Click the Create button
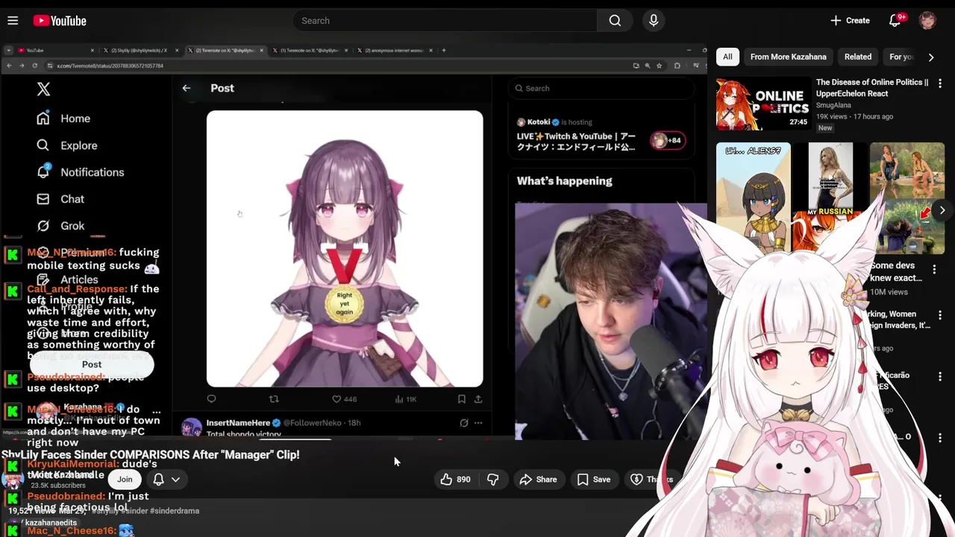Viewport: 955px width, 537px height. point(850,21)
